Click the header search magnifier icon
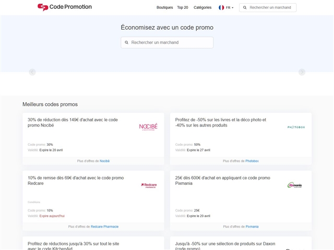The width and height of the screenshot is (334, 250). (245, 8)
